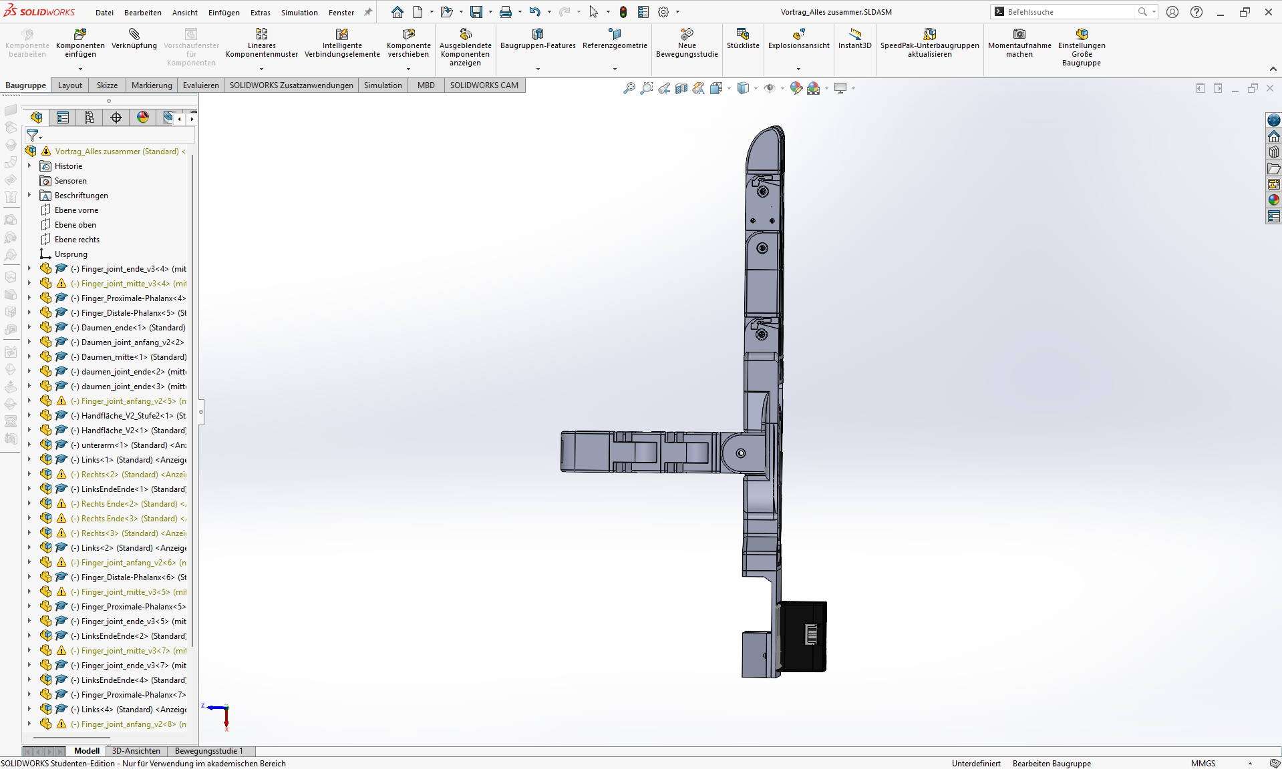The image size is (1282, 769).
Task: Open the tree filter funnel dropdown
Action: click(33, 136)
